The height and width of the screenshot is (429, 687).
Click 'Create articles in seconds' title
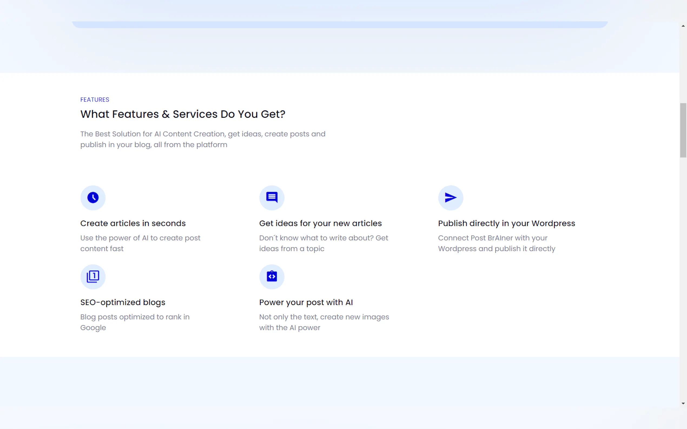point(133,223)
